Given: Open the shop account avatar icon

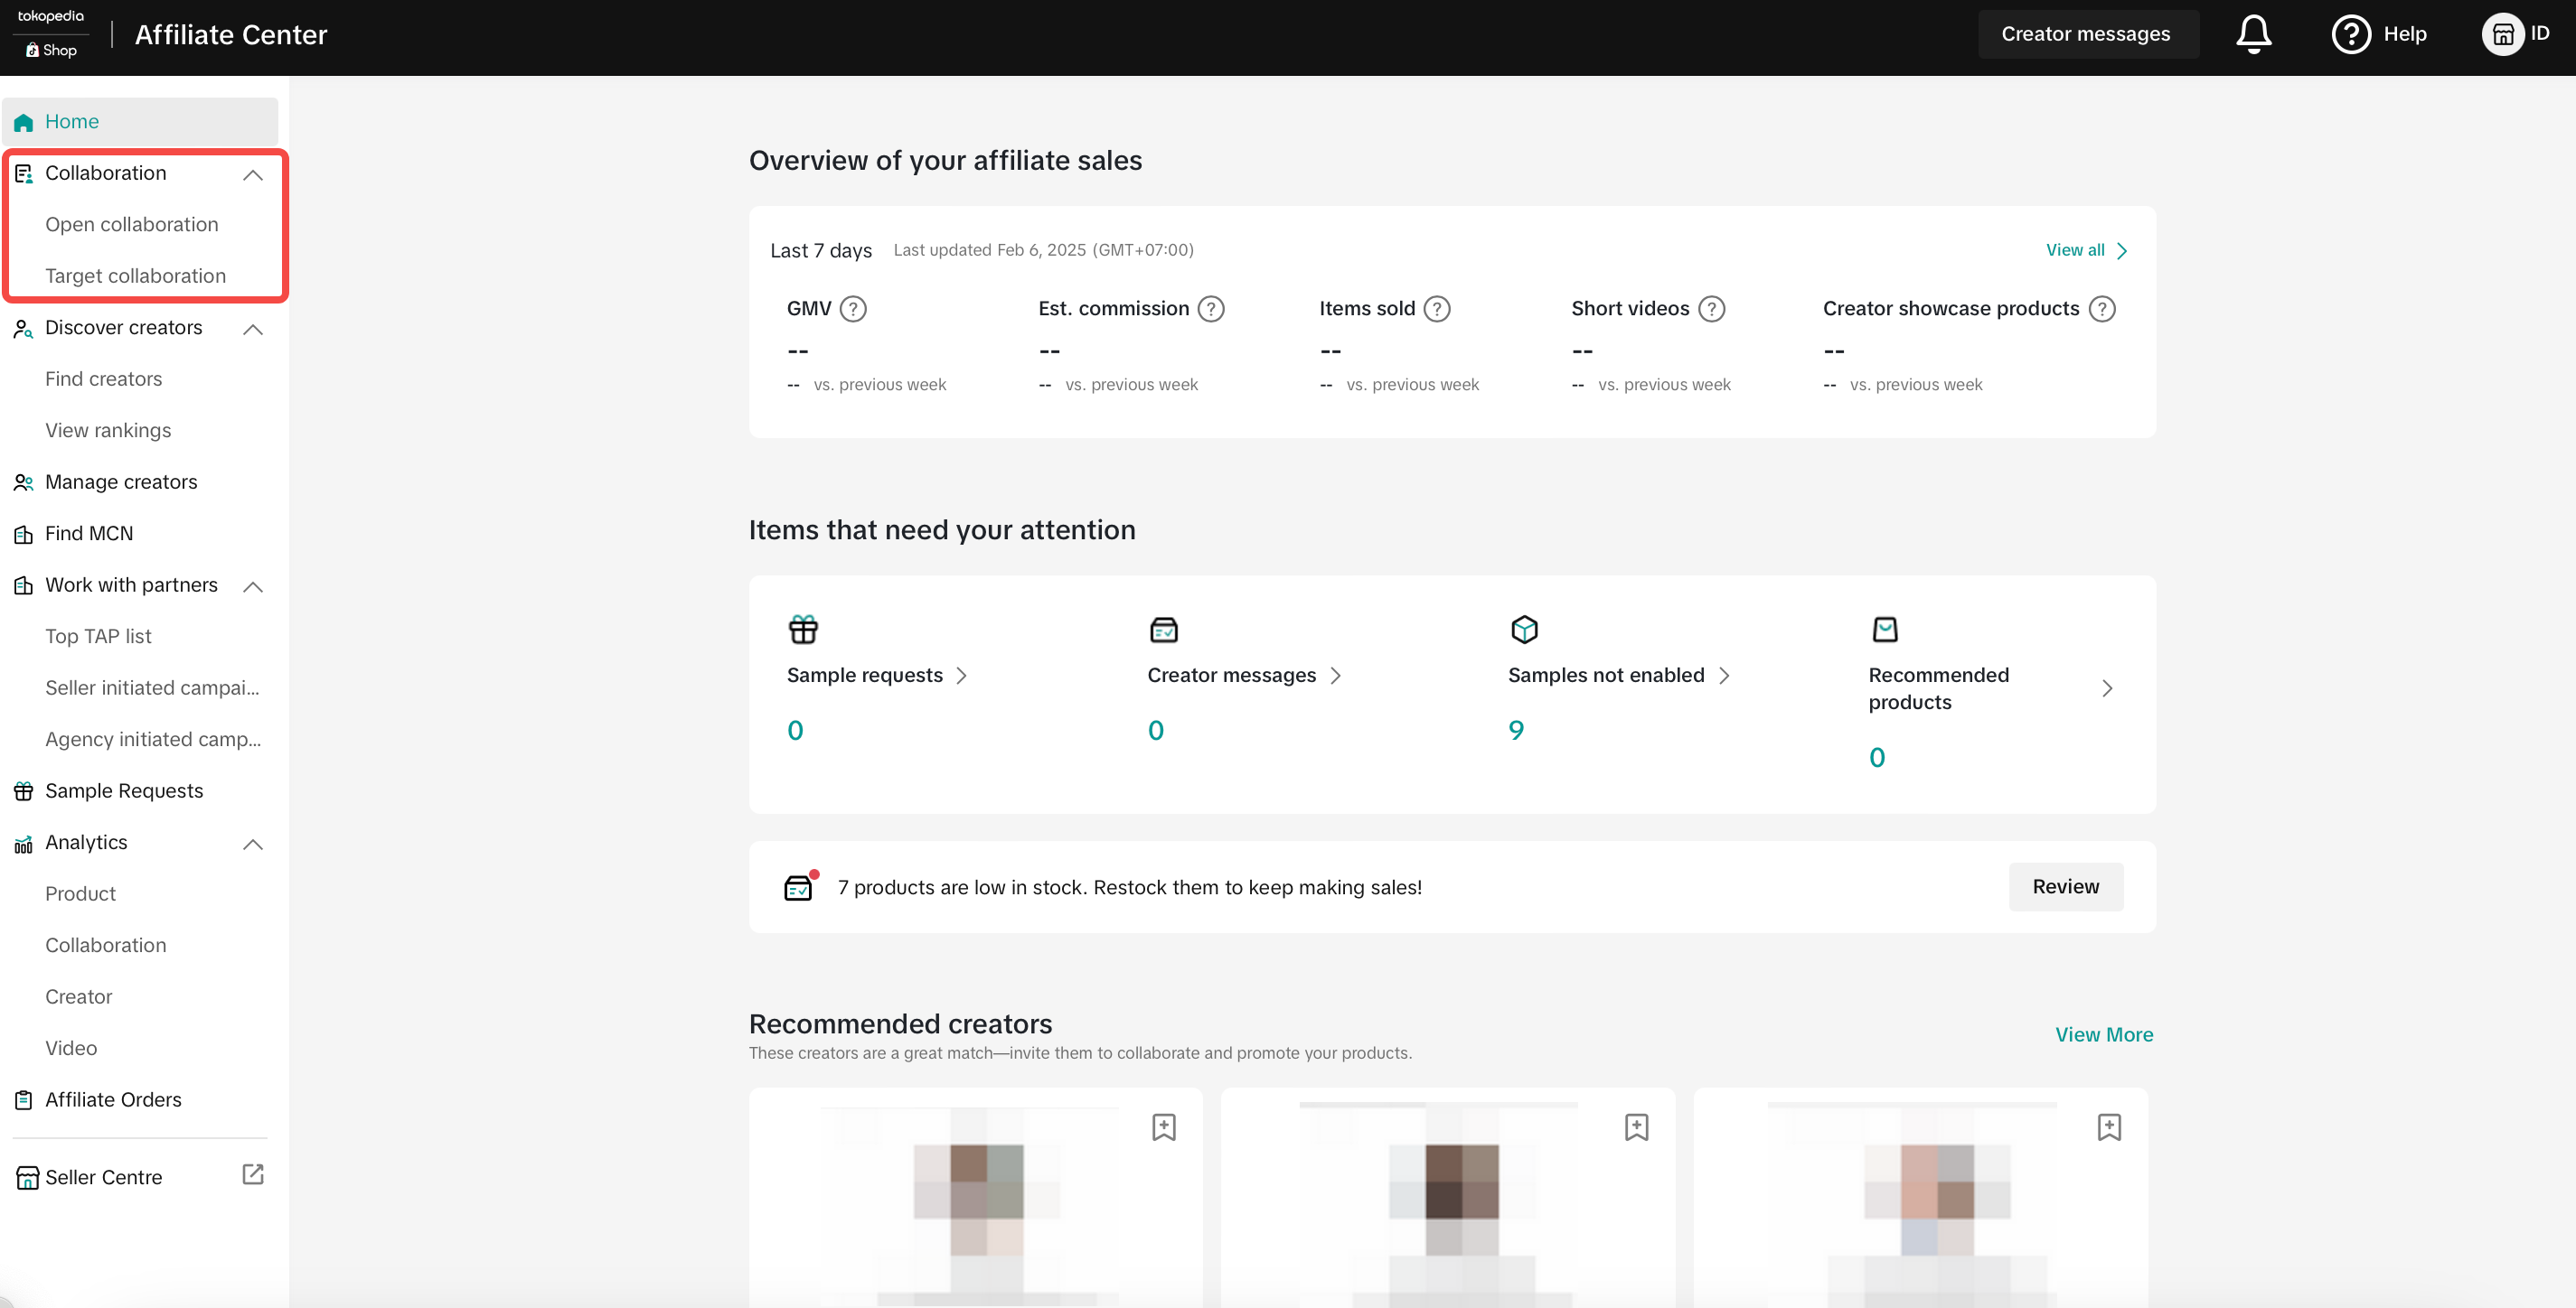Looking at the screenshot, I should click(2502, 34).
